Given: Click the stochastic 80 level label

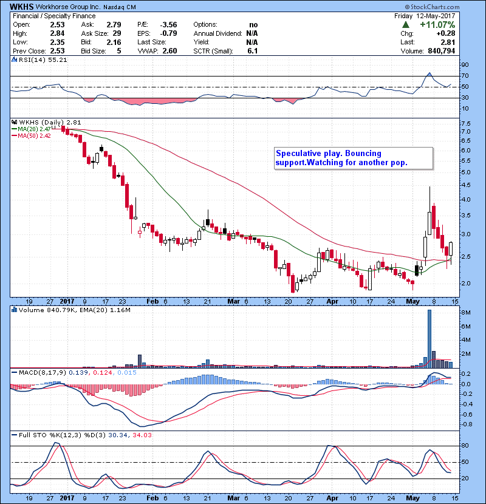Looking at the screenshot, I should pyautogui.click(x=465, y=446).
